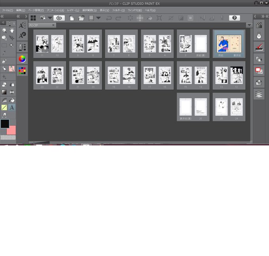
Task: Select the Pen tool
Action: (x=4, y=69)
